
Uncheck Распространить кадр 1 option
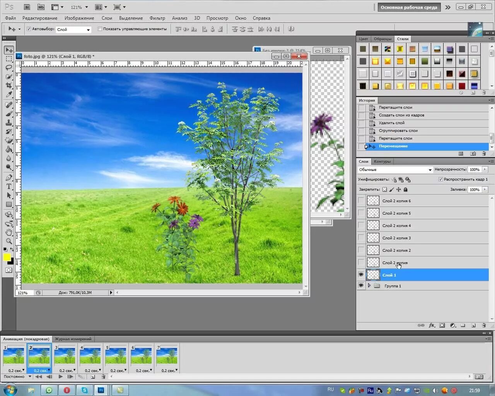440,179
